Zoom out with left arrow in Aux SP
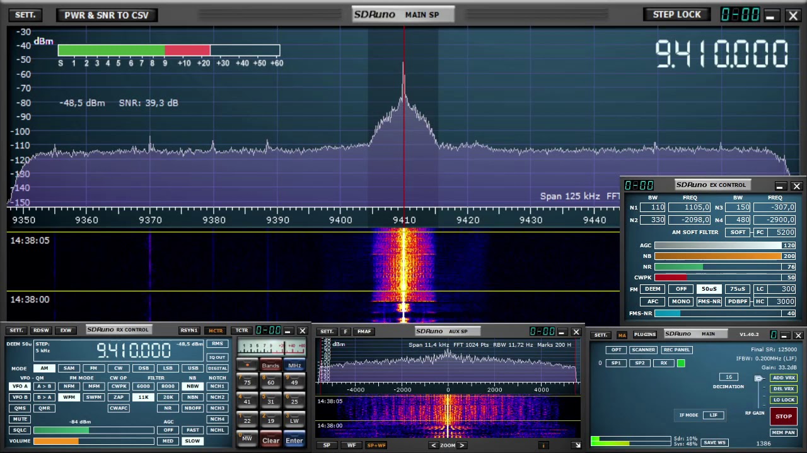The height and width of the screenshot is (453, 807). point(433,445)
